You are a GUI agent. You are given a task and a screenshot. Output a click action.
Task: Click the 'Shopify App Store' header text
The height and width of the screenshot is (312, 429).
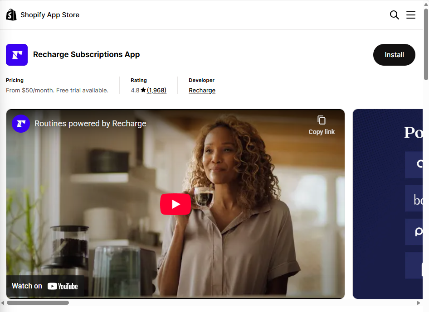point(50,15)
